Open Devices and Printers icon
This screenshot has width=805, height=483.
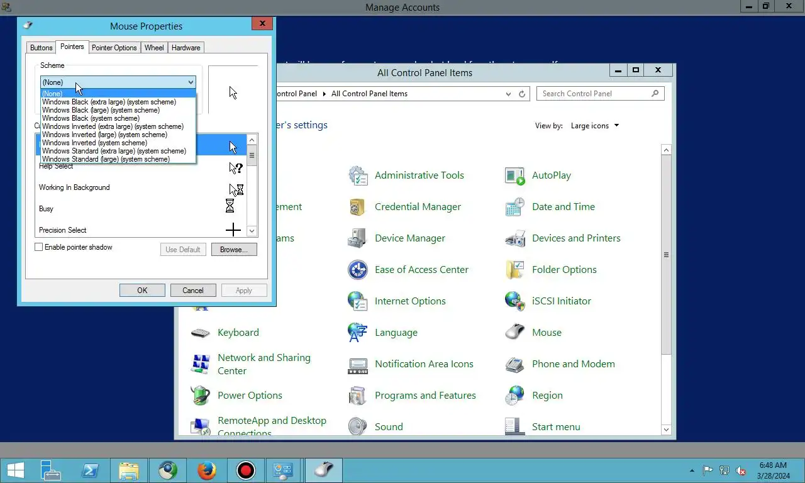(515, 238)
